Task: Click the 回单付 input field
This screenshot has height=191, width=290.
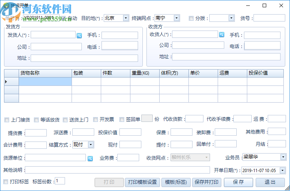Action: click(226, 144)
